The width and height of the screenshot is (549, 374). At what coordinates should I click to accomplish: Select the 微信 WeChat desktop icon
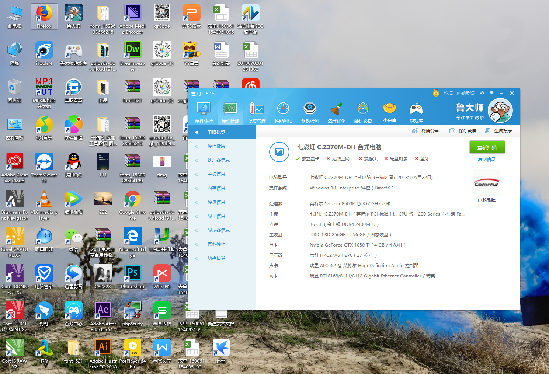coord(74,240)
